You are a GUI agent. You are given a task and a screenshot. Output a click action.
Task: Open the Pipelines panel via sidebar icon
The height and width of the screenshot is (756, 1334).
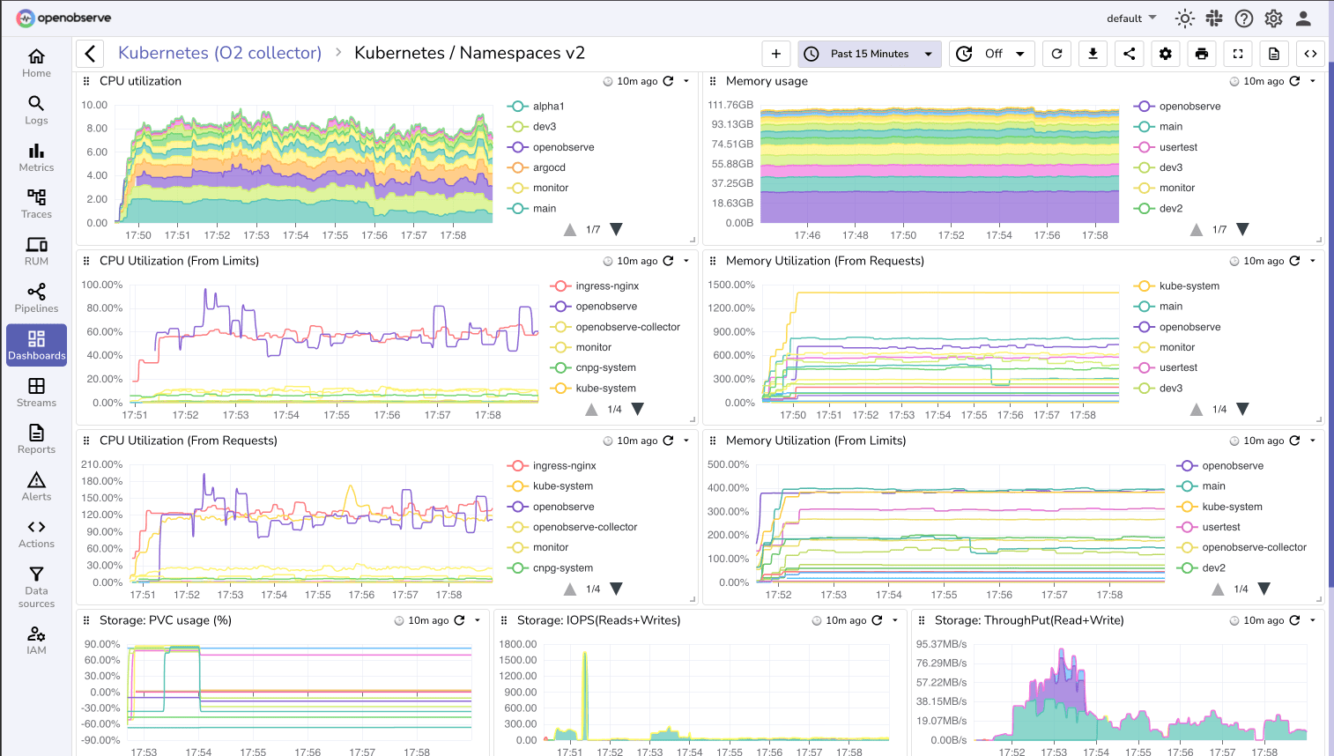[x=35, y=298]
